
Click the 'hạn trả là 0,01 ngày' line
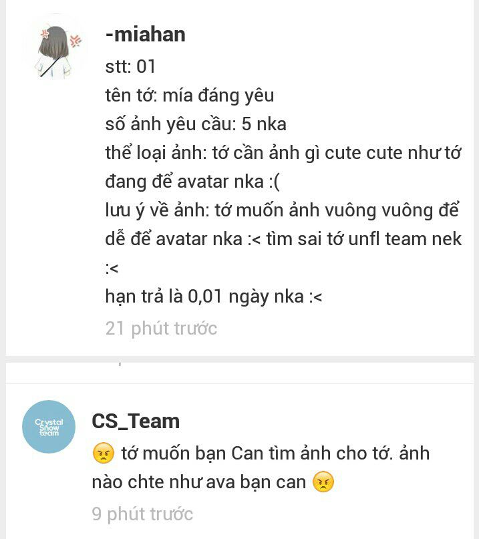214,297
